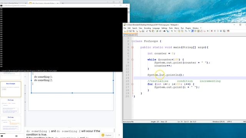
Task: Click the Playback Macro icon
Action: click(x=218, y=31)
